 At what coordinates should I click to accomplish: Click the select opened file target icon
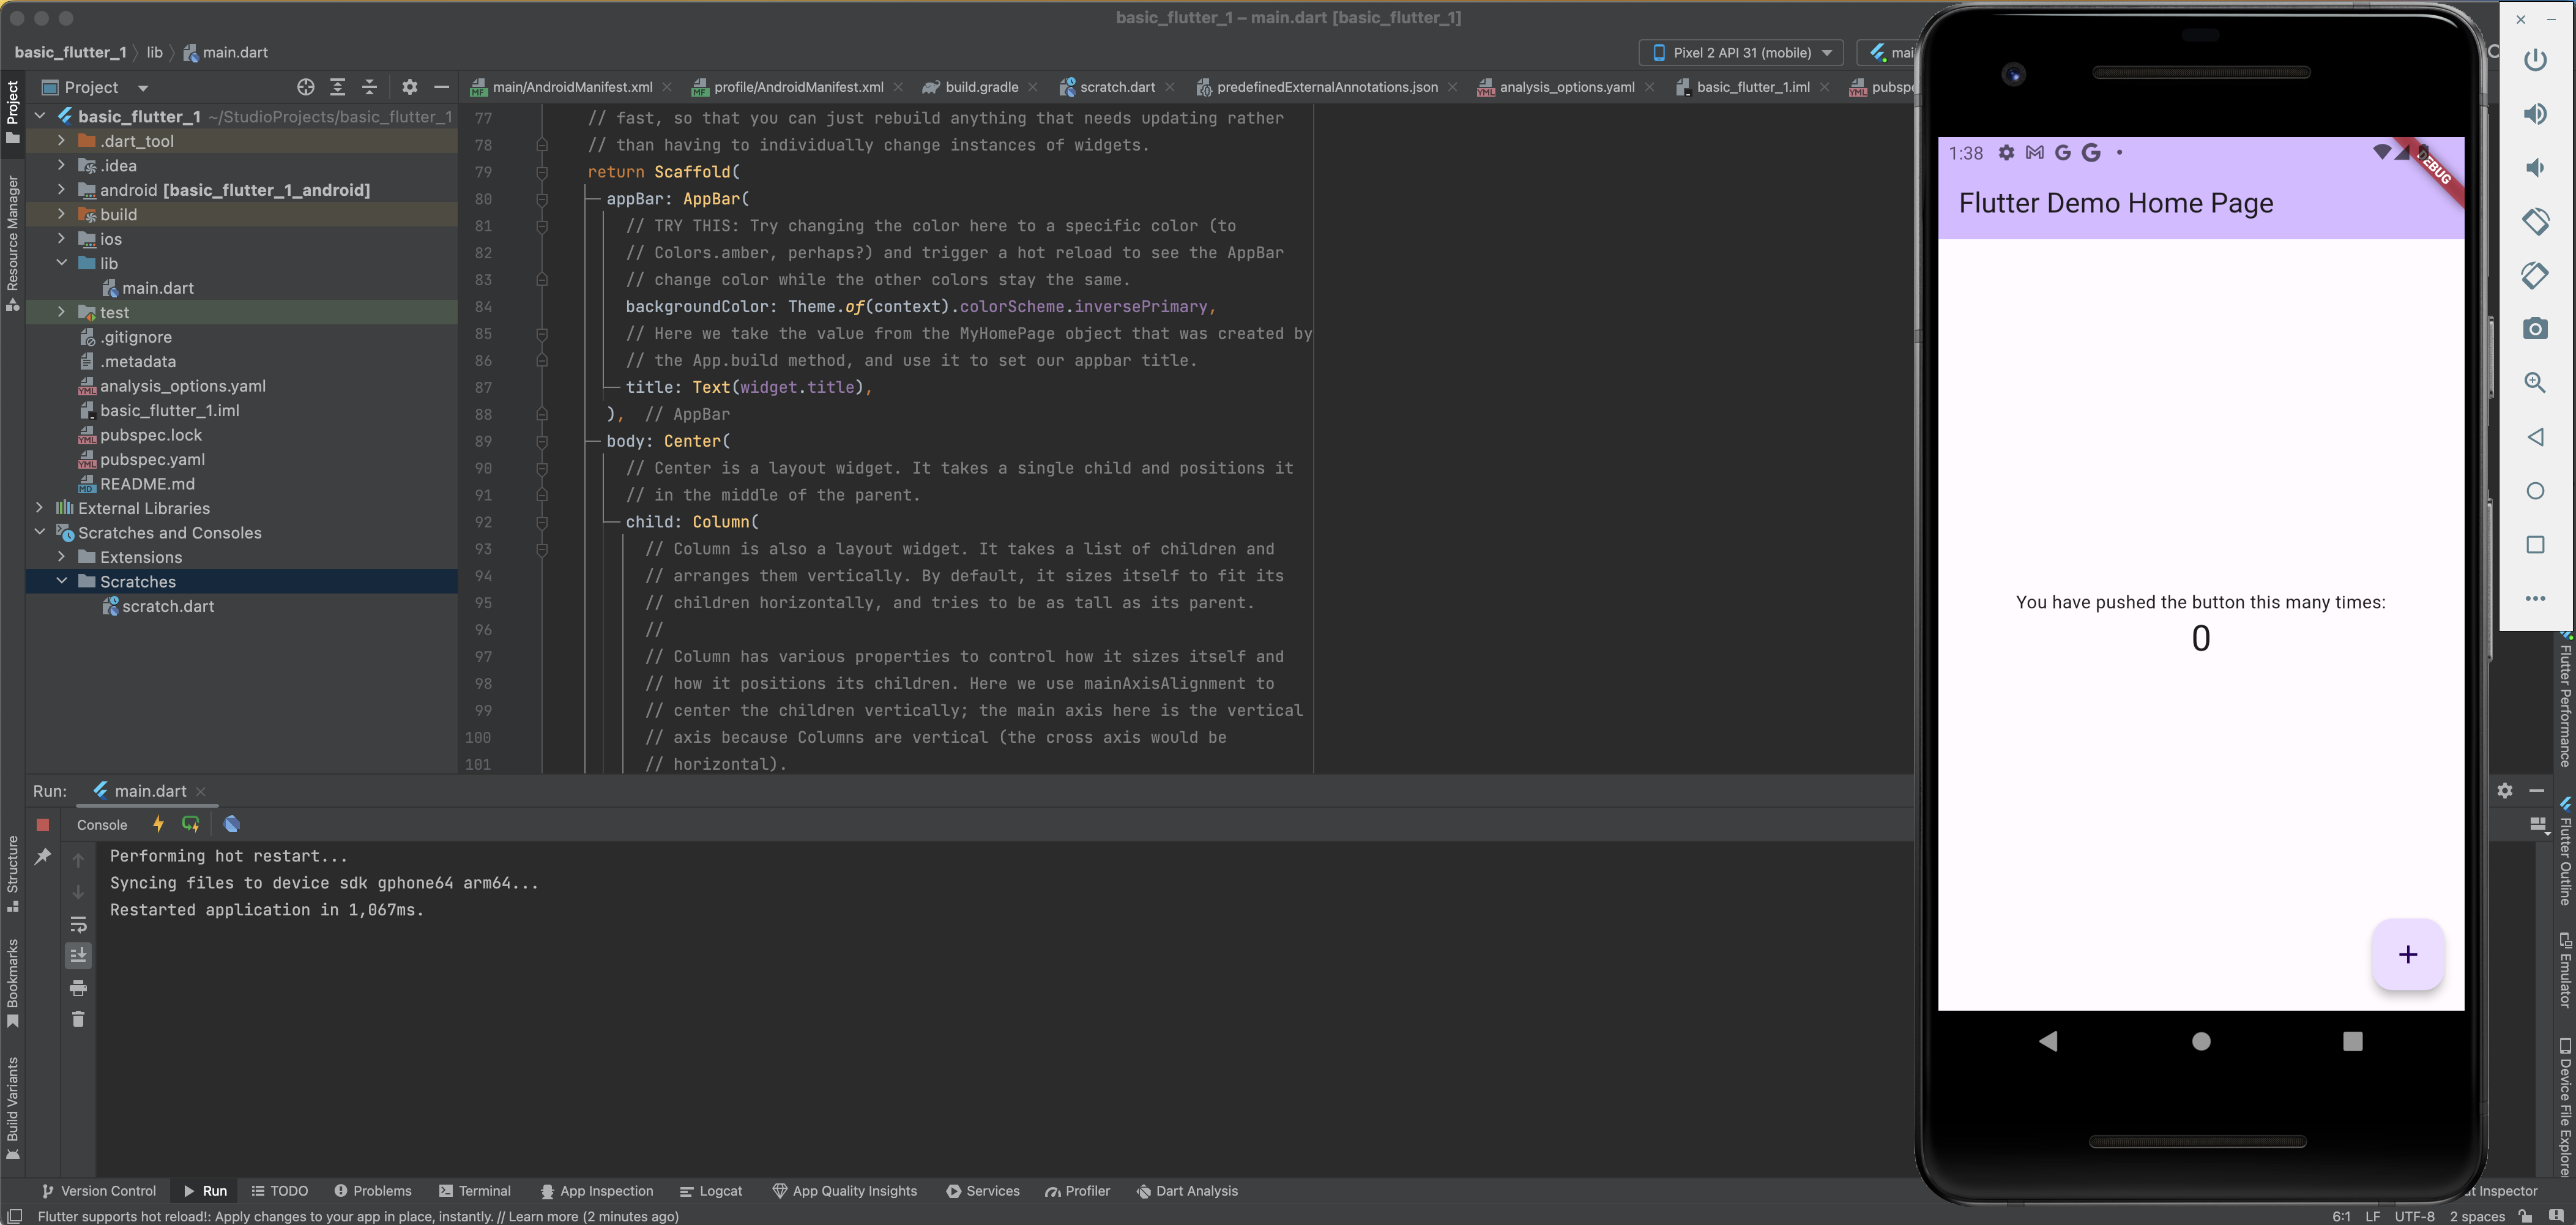click(306, 87)
